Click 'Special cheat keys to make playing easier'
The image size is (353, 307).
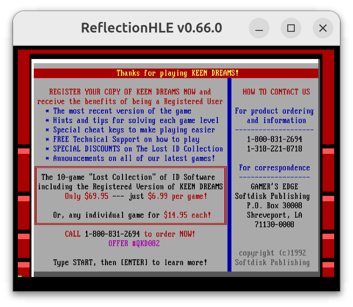tap(134, 130)
